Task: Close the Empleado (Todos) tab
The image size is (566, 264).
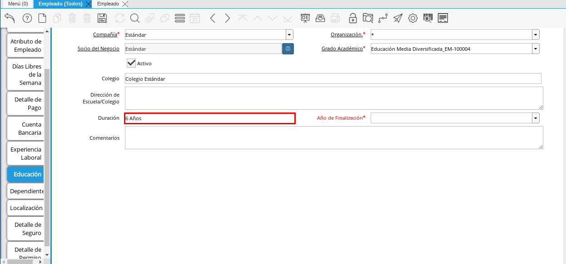Action: pos(89,4)
